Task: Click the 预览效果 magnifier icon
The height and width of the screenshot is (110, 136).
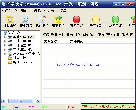Action: click(26, 19)
